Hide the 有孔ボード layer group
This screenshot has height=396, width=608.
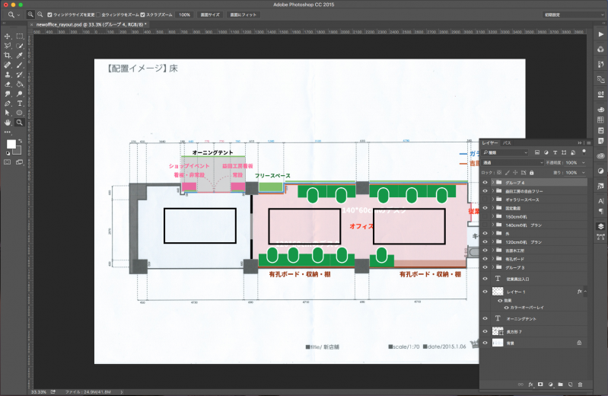click(x=485, y=259)
